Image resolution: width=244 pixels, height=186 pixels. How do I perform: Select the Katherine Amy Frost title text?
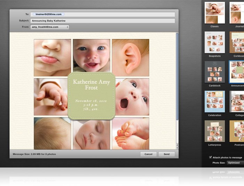[92, 85]
